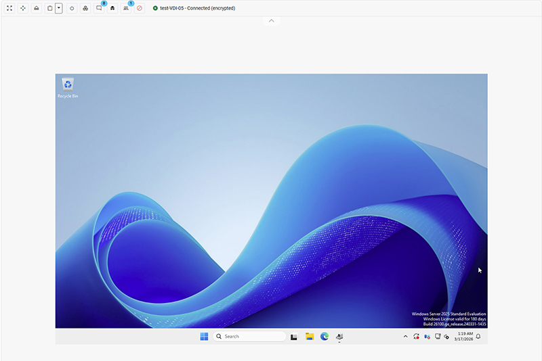This screenshot has width=542, height=361.
Task: Collapse the toolbar with the up chevron
Action: 272,21
